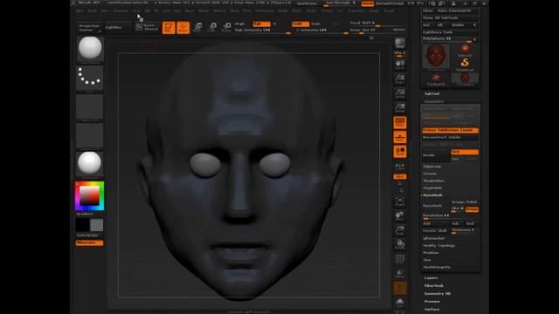Select the Scale transform tool in top shelf
Viewport: 559px width, 314px height.
pyautogui.click(x=212, y=27)
